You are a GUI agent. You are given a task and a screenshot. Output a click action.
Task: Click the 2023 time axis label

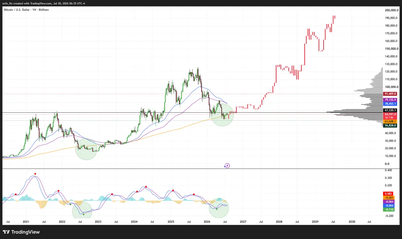click(98, 222)
